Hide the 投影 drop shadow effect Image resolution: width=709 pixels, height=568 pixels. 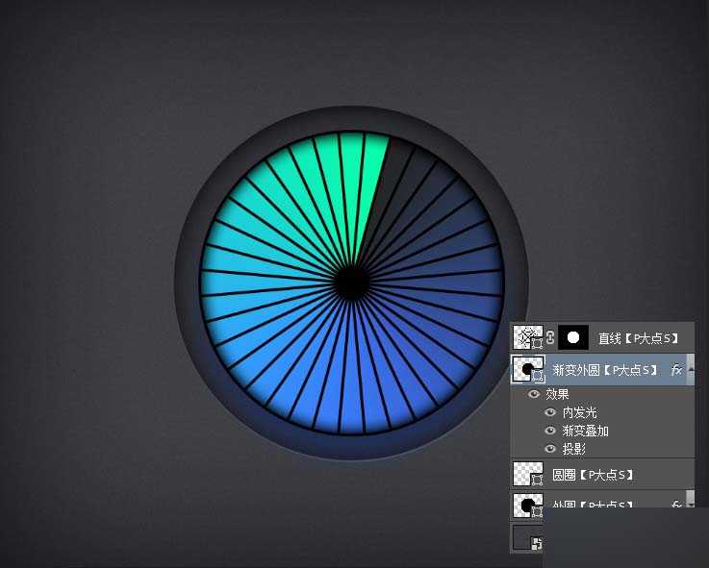click(550, 449)
